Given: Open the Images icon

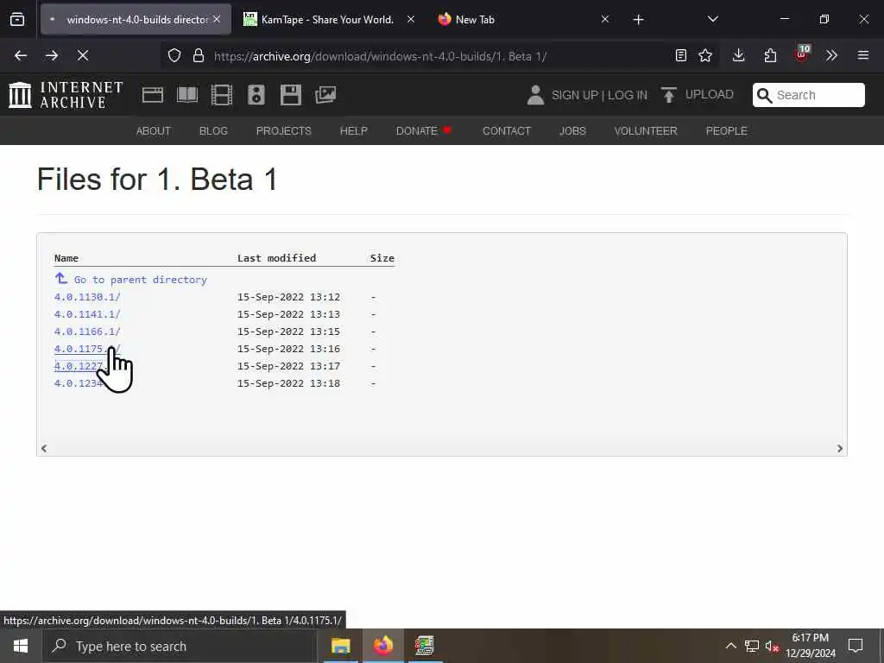Looking at the screenshot, I should (x=325, y=95).
